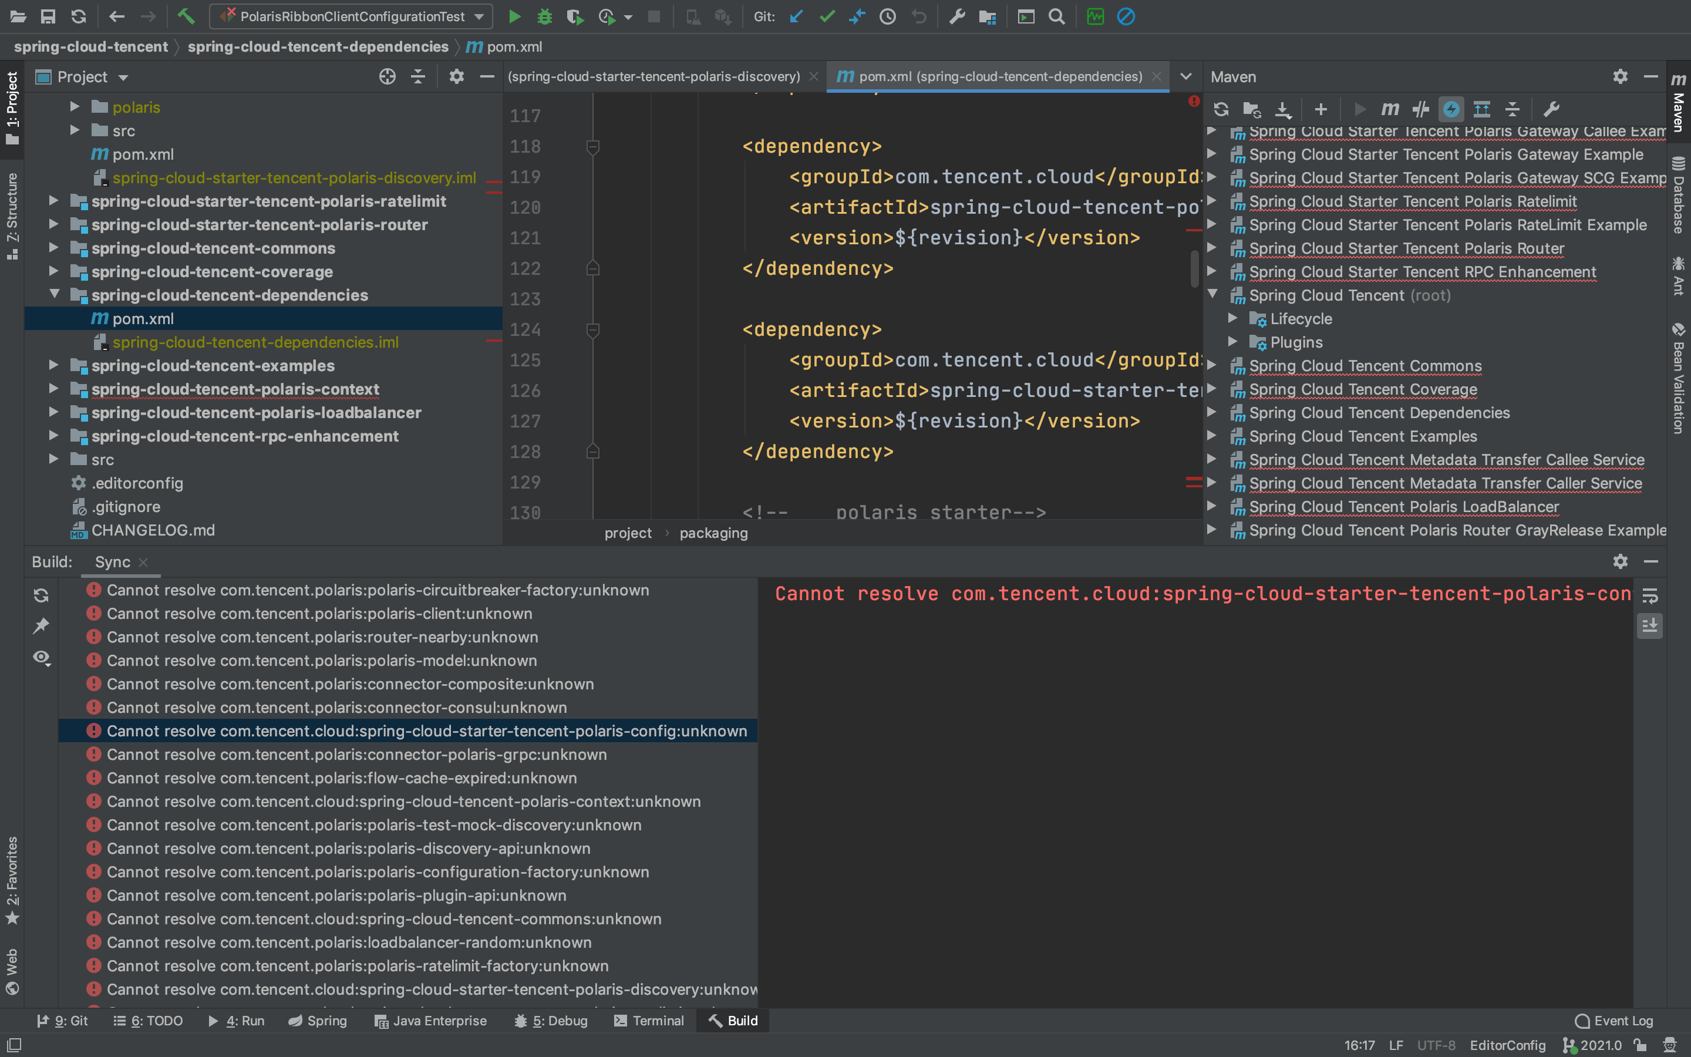This screenshot has width=1691, height=1057.
Task: Start debugging with the Debug icon
Action: pyautogui.click(x=545, y=16)
